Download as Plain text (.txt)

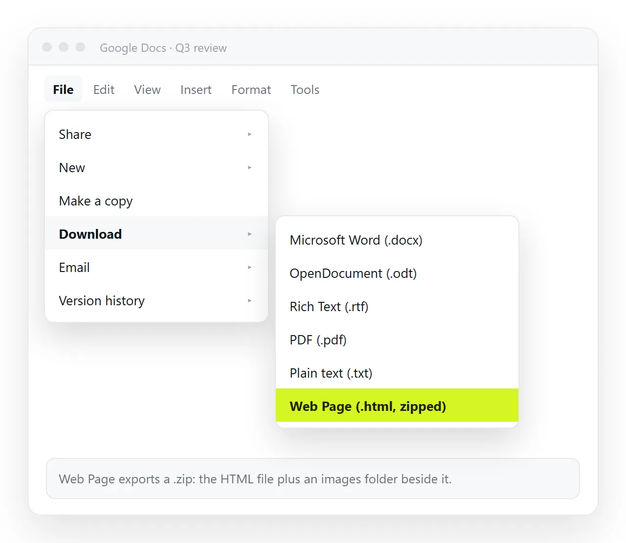click(x=397, y=373)
